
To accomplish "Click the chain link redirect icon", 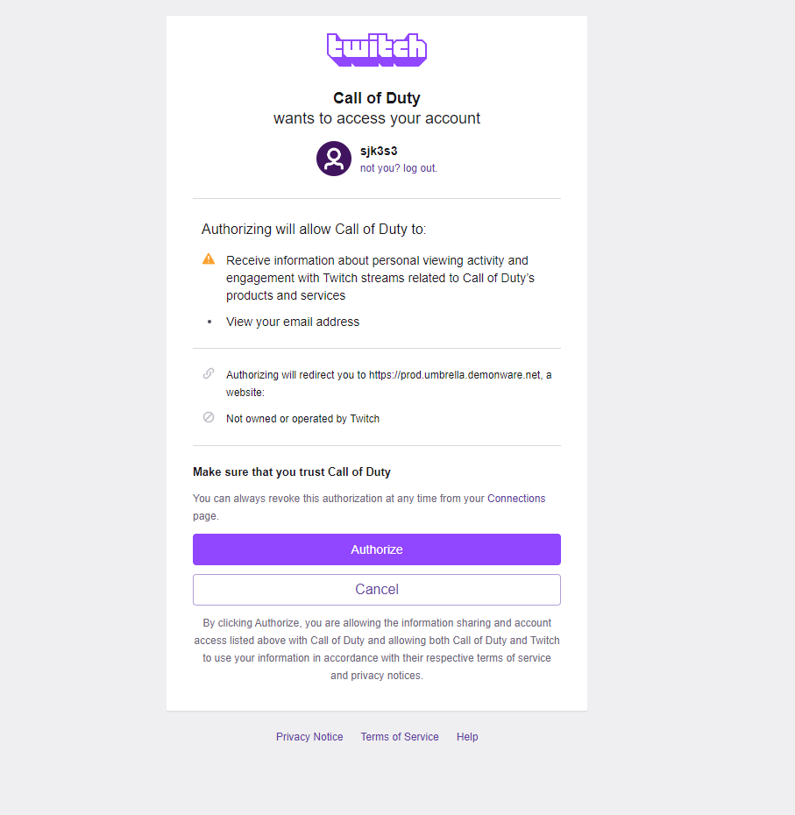I will point(209,373).
